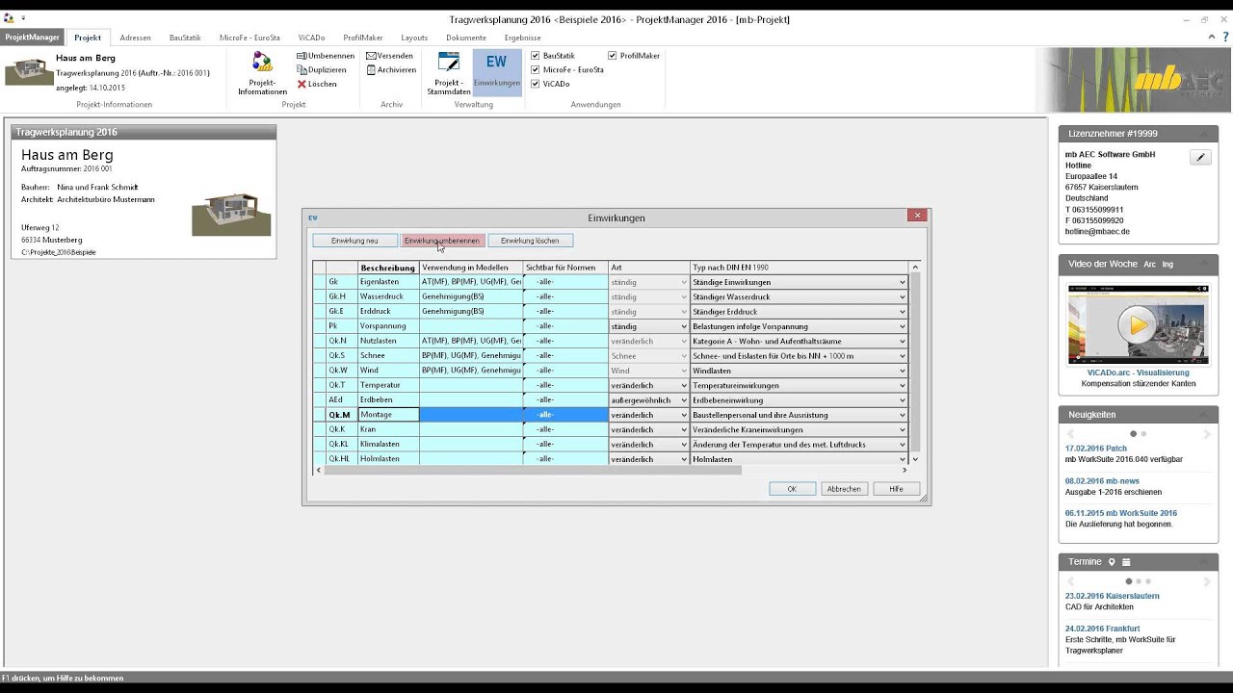Open the quick access toolbar dropdown arrow

pos(23,18)
